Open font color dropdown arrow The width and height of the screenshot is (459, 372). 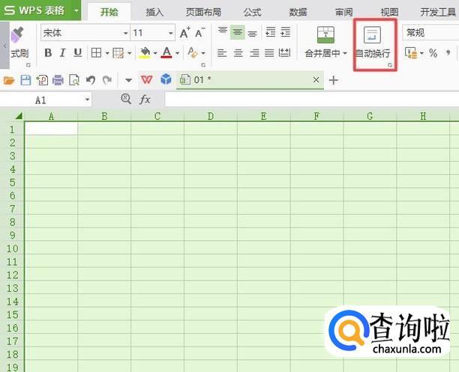coord(177,53)
